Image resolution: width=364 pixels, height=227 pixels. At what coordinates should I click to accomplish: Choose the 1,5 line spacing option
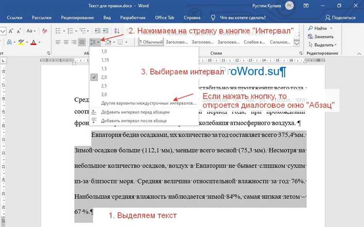pyautogui.click(x=103, y=68)
